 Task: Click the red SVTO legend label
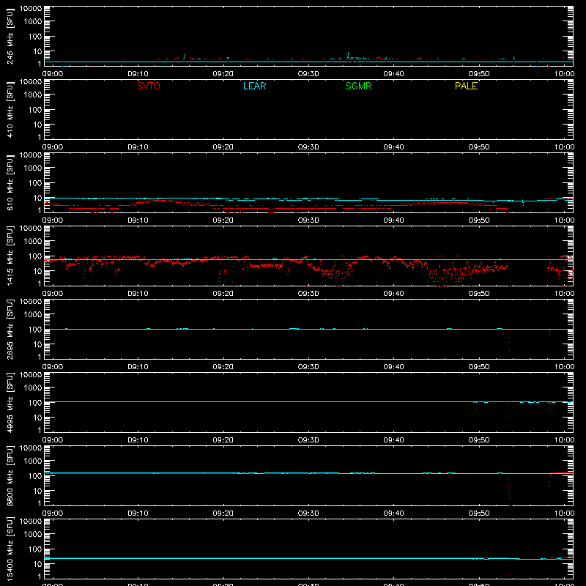(149, 86)
